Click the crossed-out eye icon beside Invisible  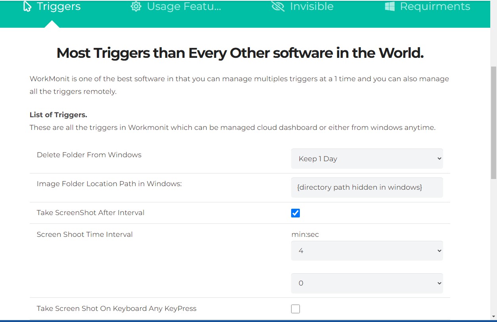278,7
